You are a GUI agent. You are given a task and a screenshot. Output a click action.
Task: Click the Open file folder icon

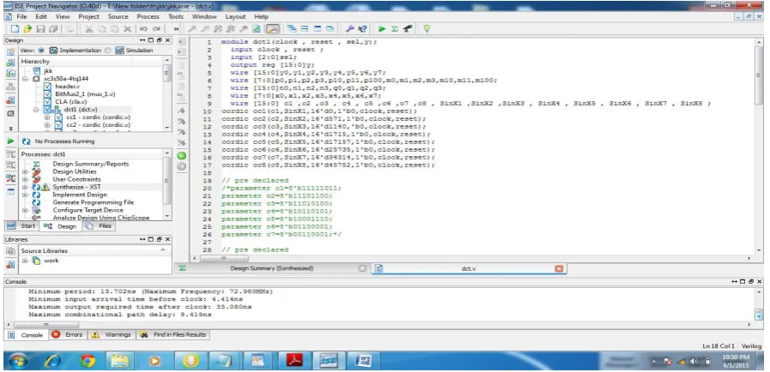coord(27,29)
